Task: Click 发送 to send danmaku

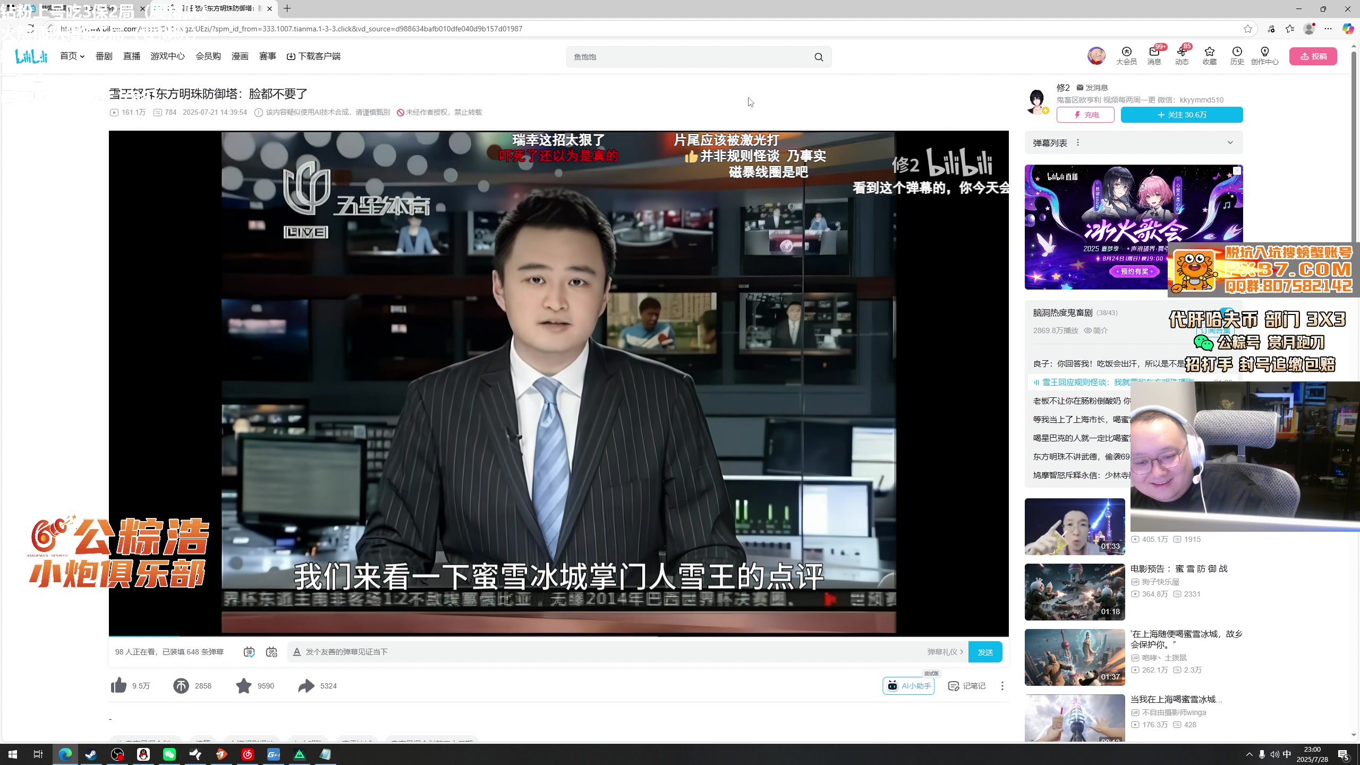Action: 985,652
